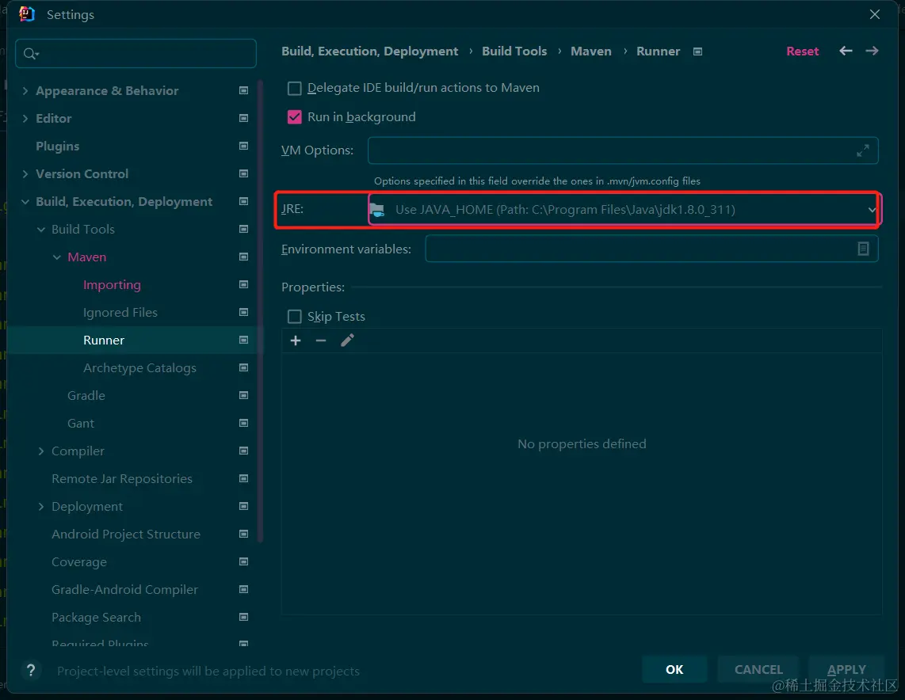
Task: Select Plugins in settings tree
Action: tap(58, 146)
